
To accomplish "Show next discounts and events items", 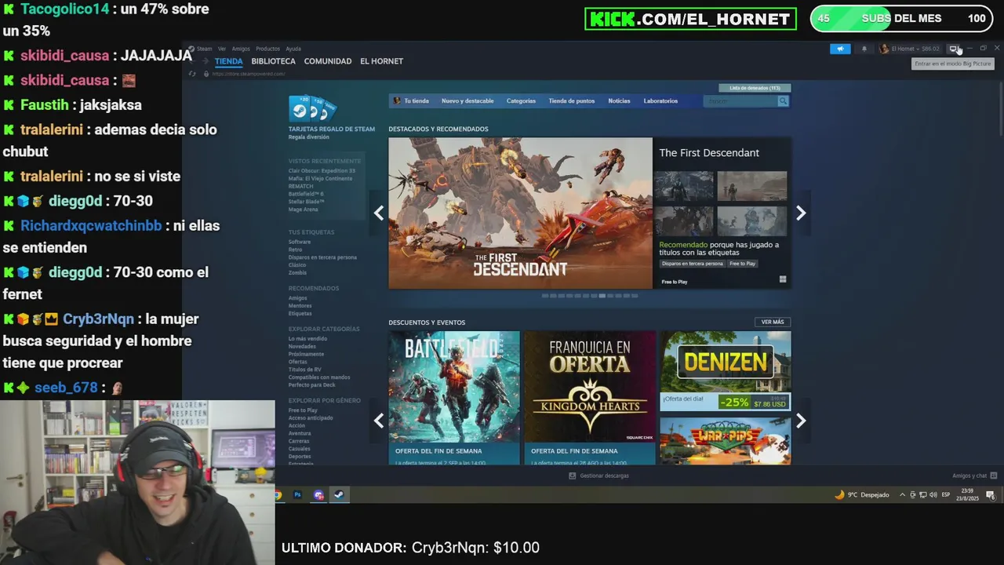I will click(x=801, y=421).
